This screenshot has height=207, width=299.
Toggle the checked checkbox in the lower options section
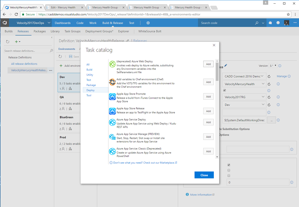[x=229, y=165]
